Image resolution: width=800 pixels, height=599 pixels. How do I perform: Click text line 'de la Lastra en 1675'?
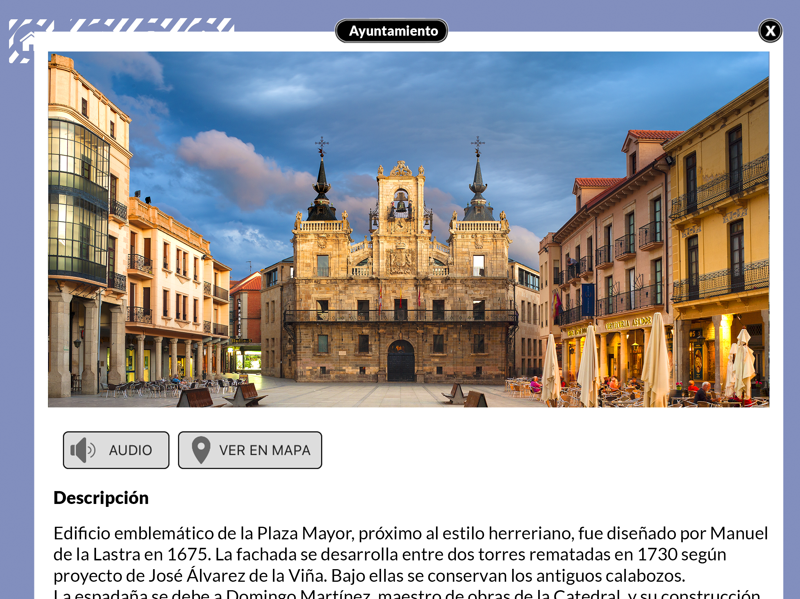click(x=390, y=555)
